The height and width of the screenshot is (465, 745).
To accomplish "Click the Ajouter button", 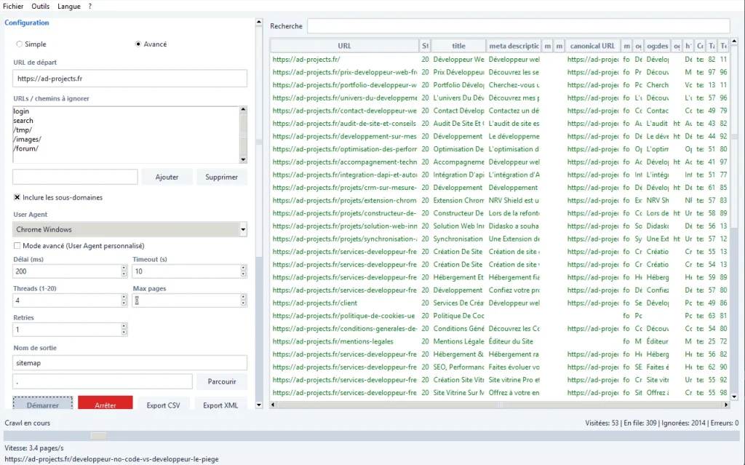I will (167, 177).
